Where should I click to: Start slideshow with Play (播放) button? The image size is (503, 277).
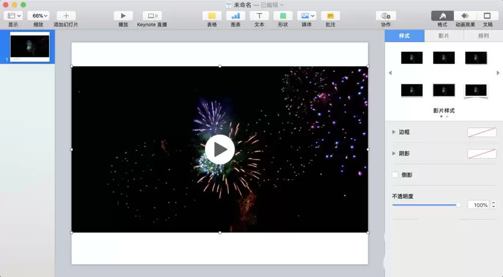(123, 16)
